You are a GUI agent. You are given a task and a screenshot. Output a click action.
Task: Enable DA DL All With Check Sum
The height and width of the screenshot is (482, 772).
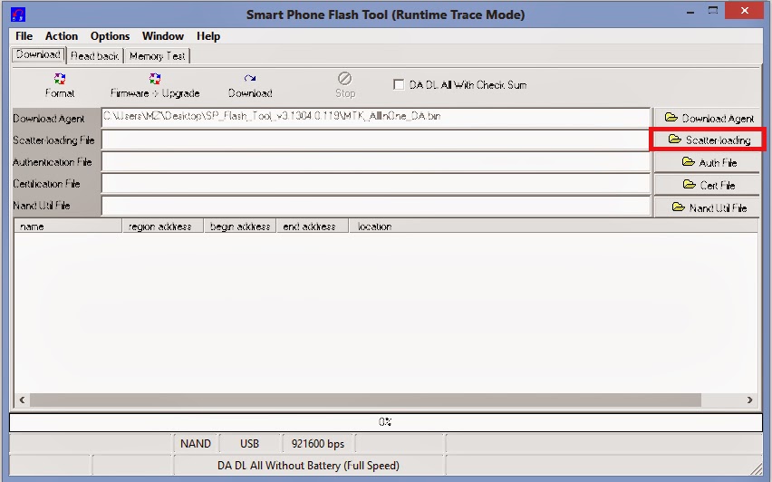click(399, 85)
